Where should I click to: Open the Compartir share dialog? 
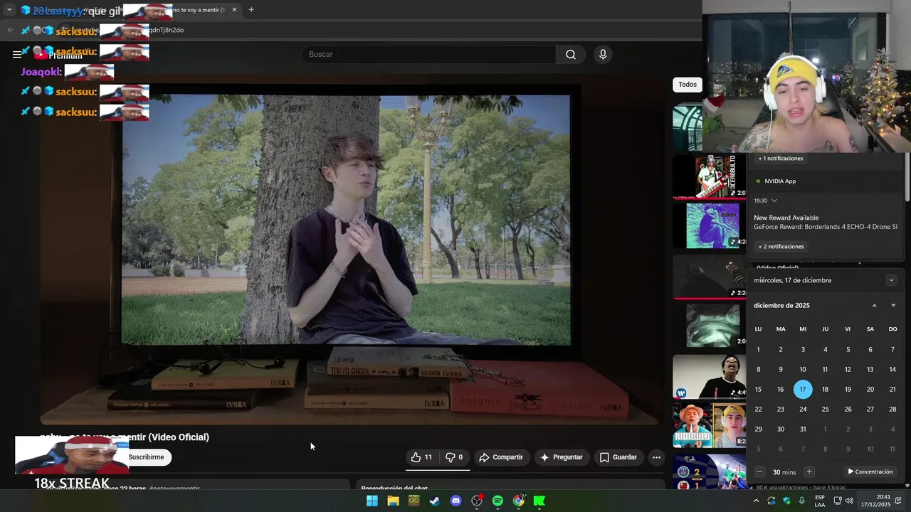pyautogui.click(x=501, y=457)
